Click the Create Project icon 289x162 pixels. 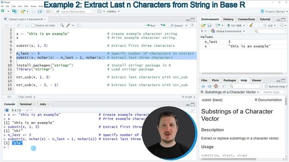14,11
